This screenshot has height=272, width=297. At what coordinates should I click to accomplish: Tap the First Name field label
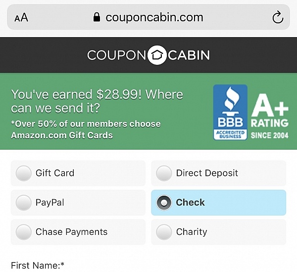[38, 266]
